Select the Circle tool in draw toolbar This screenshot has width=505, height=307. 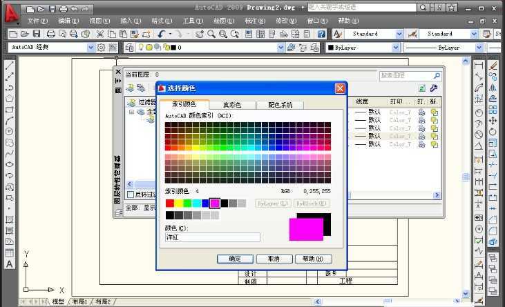[10, 132]
